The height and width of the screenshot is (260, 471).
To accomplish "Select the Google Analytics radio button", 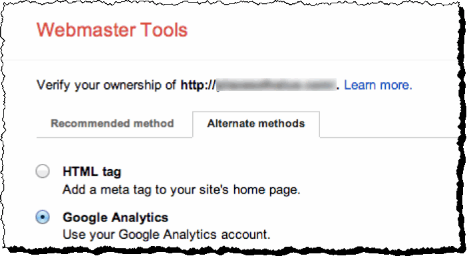I will pyautogui.click(x=43, y=217).
